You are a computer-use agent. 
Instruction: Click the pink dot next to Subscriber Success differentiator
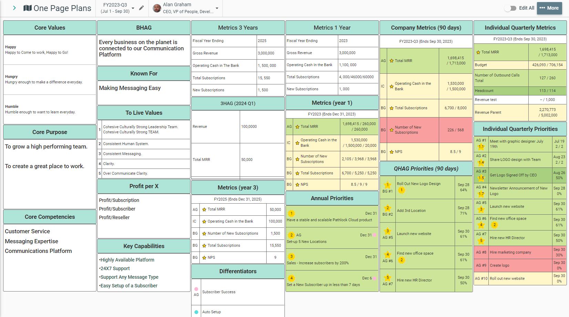196,289
